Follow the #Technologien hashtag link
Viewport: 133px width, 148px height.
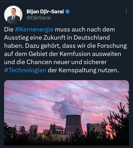[x=25, y=70]
